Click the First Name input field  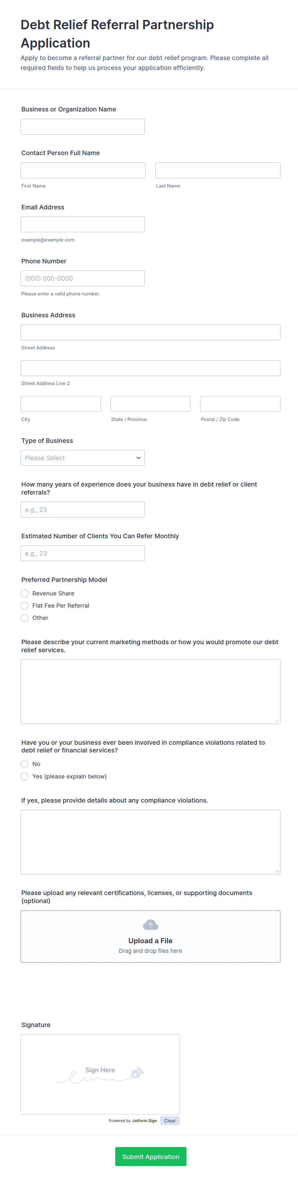83,170
